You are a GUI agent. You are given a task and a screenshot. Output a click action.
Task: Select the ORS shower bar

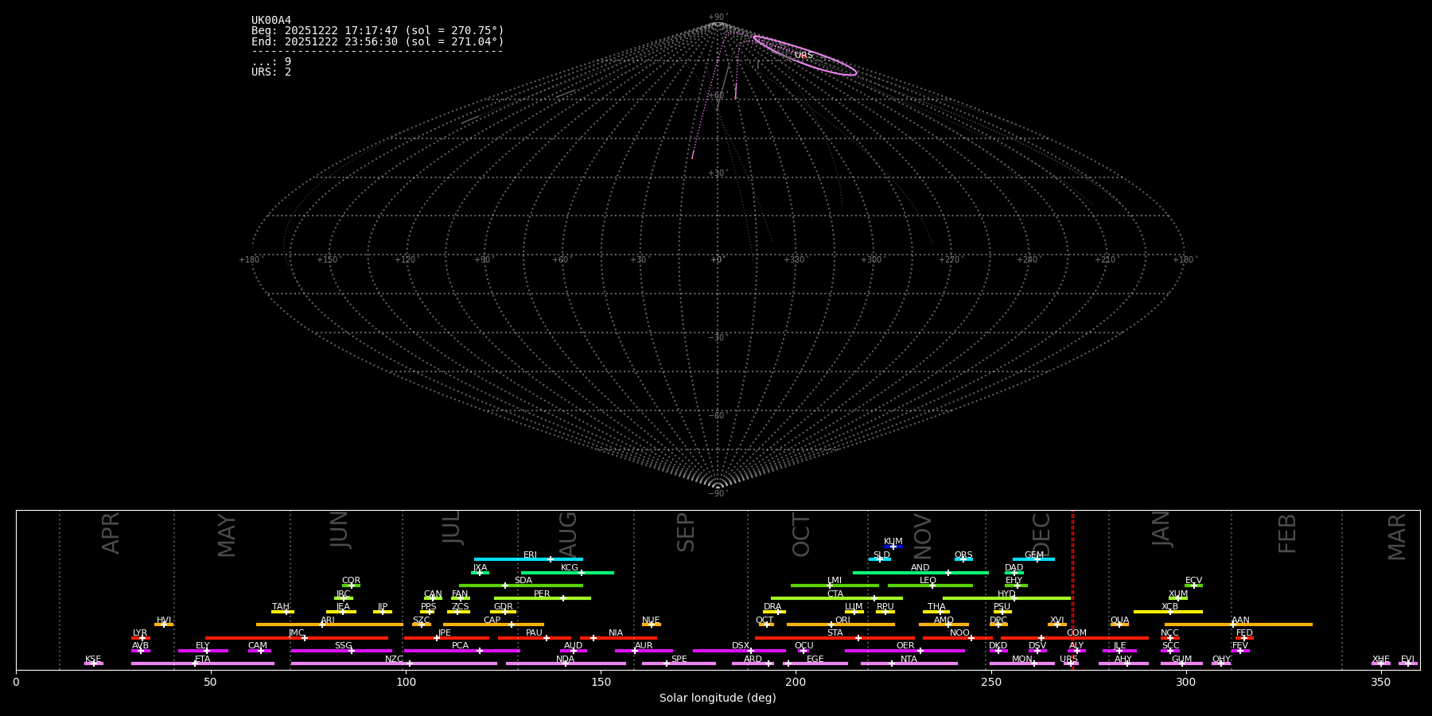963,559
